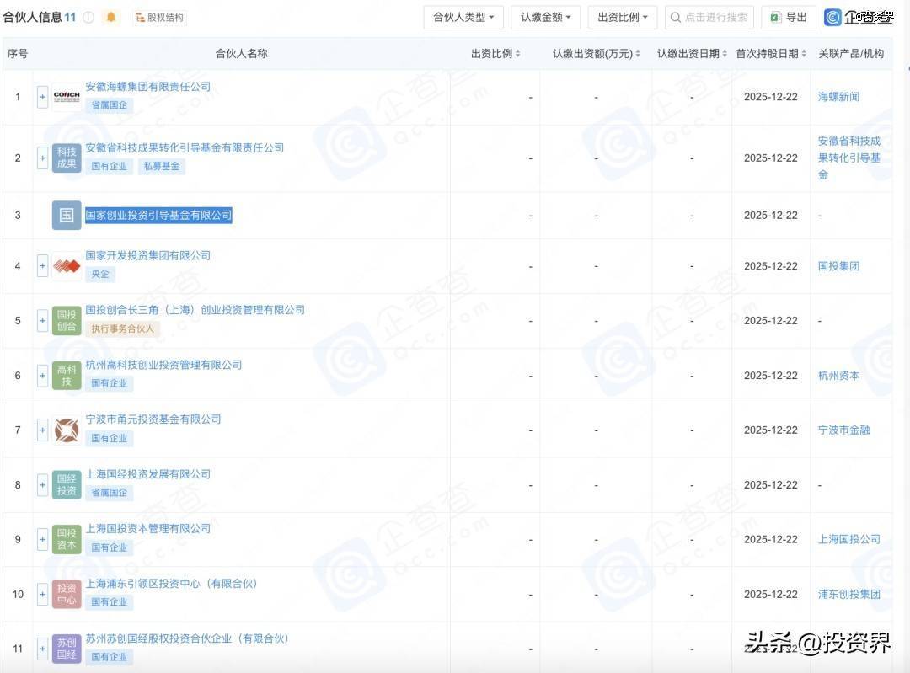Open the 股权结构 structure view

pyautogui.click(x=159, y=18)
